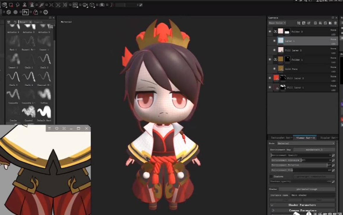This screenshot has width=343, height=215.
Task: Click the Photoshop export icon in toolbar
Action: [x=26, y=12]
